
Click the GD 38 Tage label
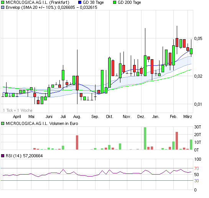click(93, 2)
